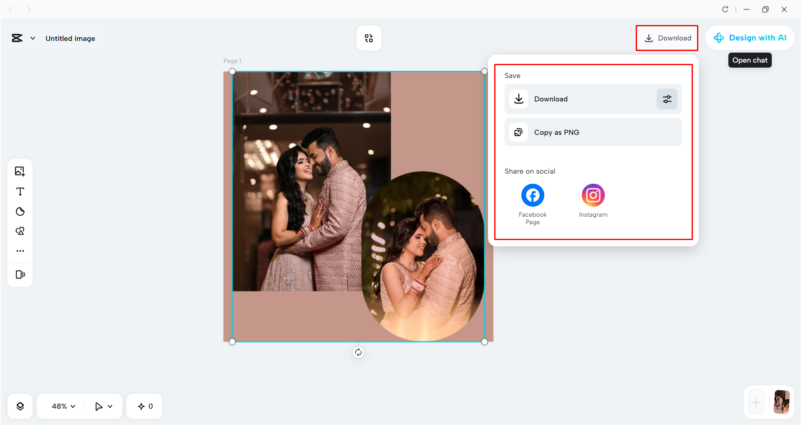Open the Stickers tool
Viewport: 801px width, 425px height.
[x=20, y=211]
